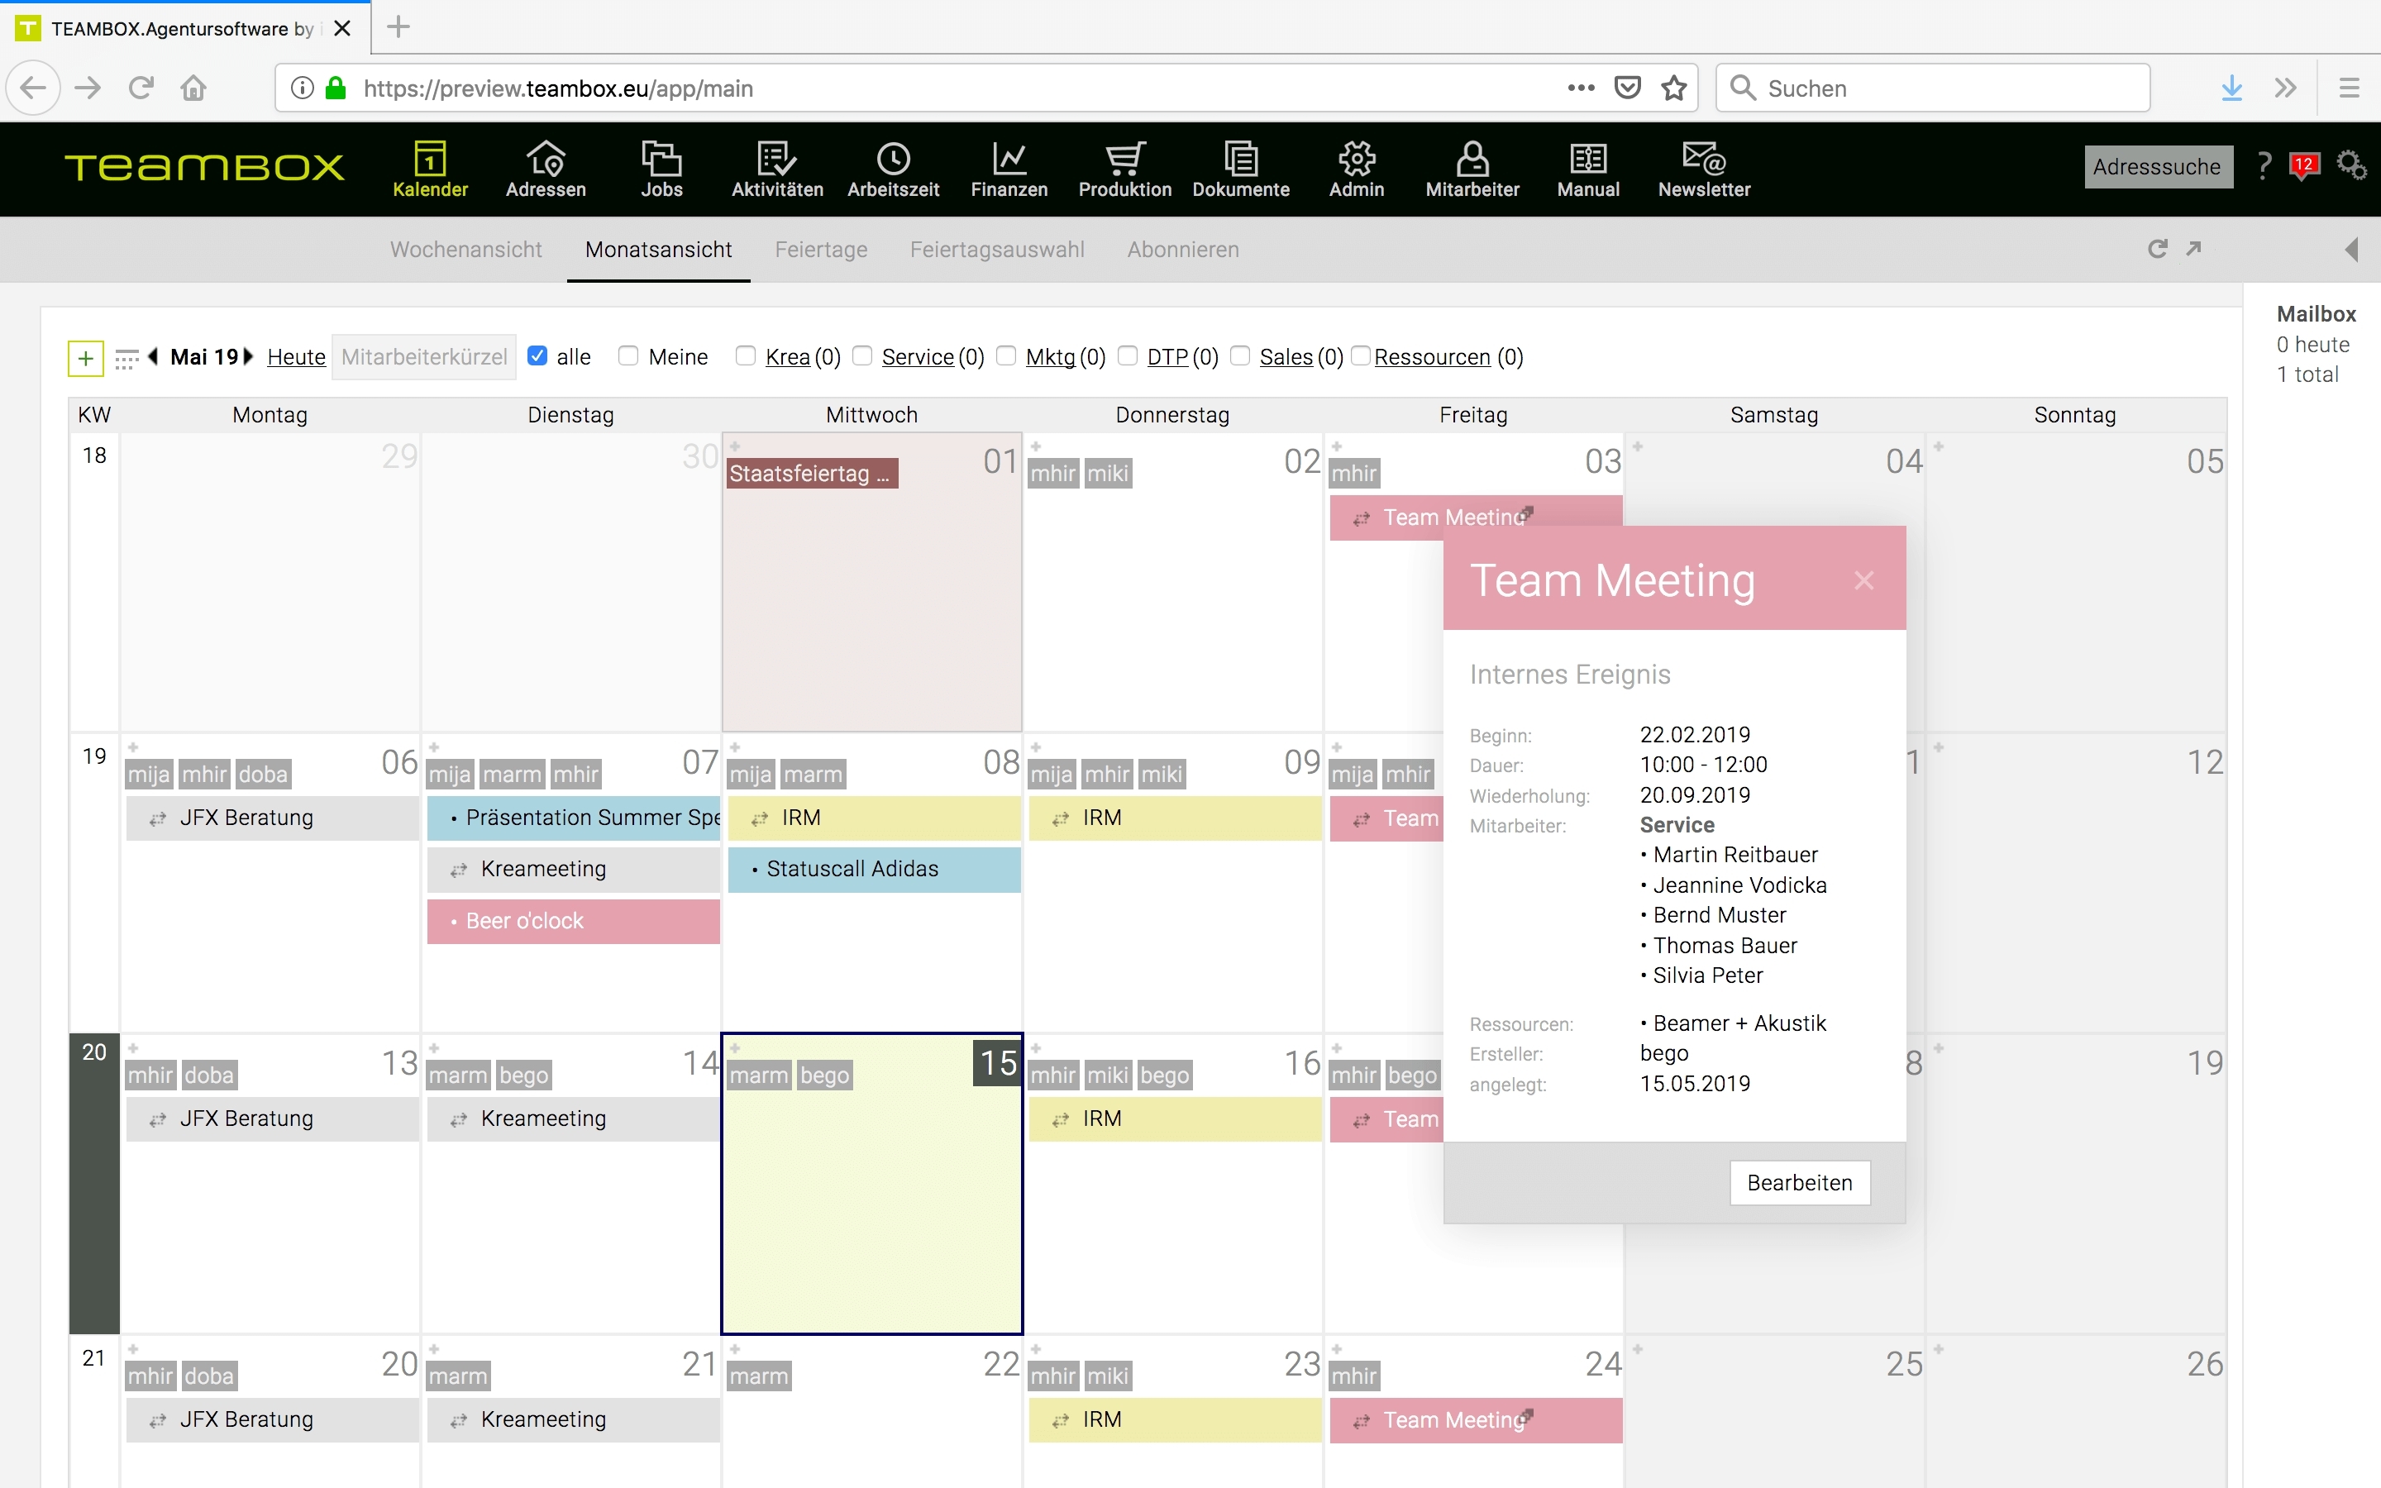Click the calendar refresh icon

coord(2157,249)
